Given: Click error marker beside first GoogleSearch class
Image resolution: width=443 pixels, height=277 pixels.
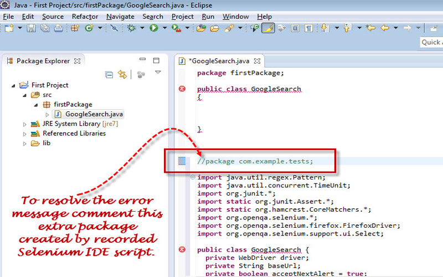Looking at the screenshot, I should 182,89.
